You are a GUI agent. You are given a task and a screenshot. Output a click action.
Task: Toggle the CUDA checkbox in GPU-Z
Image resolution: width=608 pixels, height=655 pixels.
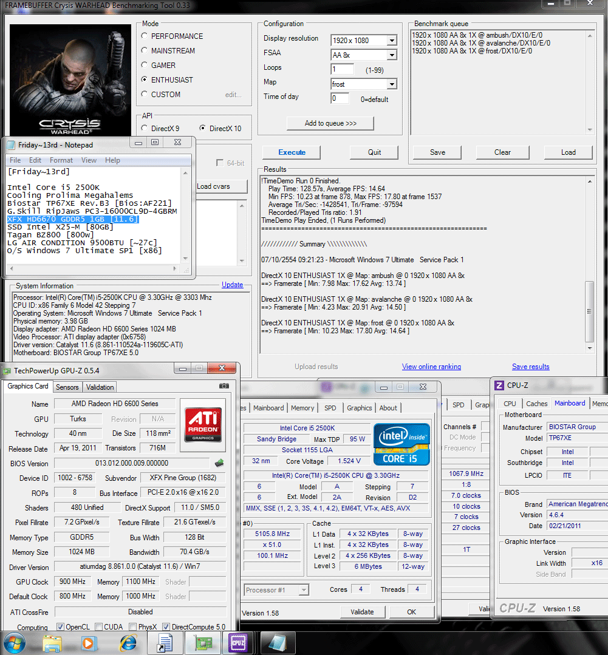[98, 626]
